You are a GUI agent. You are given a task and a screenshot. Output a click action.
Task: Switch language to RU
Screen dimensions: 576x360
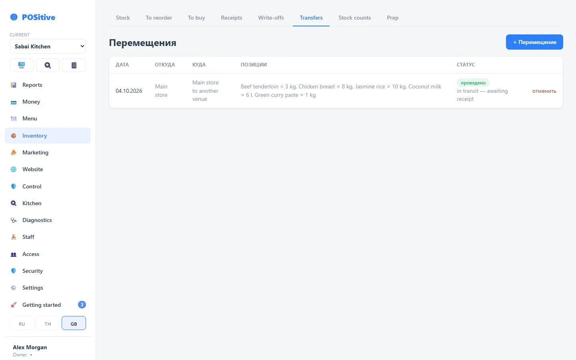22,323
